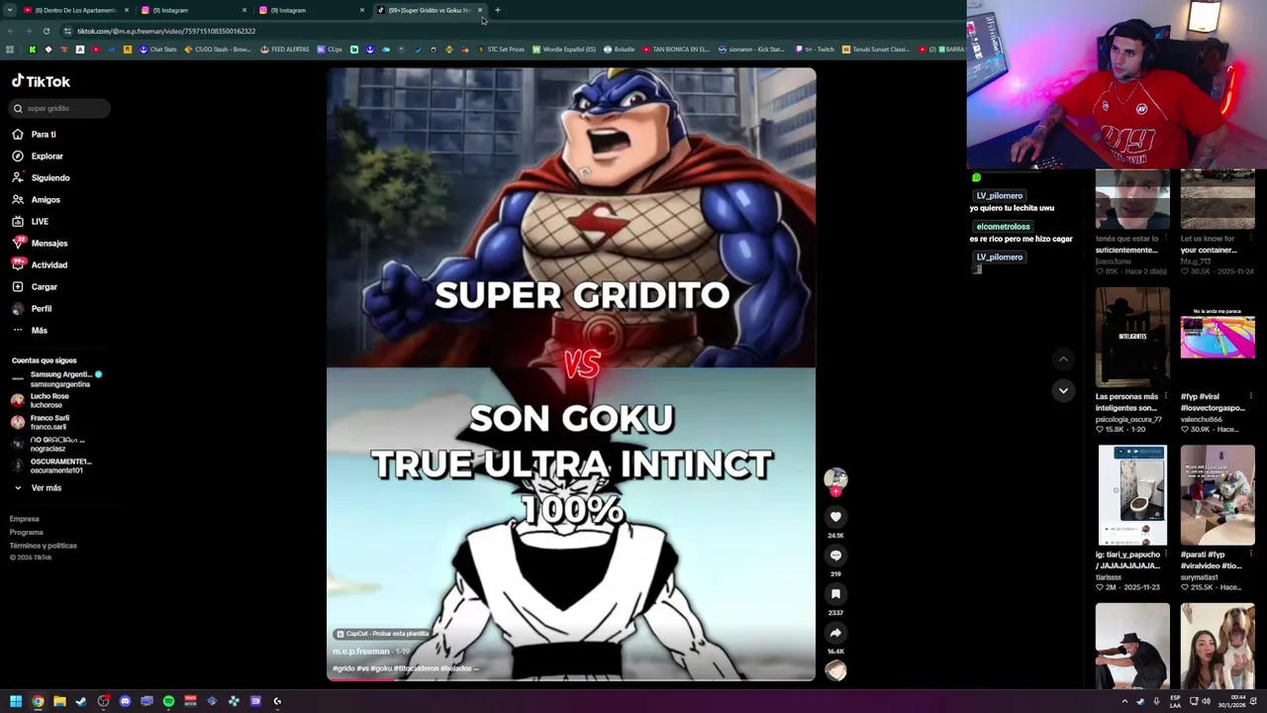This screenshot has width=1267, height=713.
Task: Open a new browser tab
Action: tap(498, 10)
